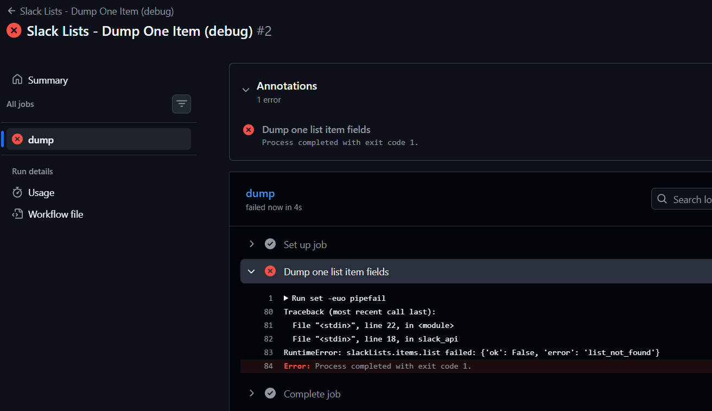Click the run number #2 in title

coord(264,31)
